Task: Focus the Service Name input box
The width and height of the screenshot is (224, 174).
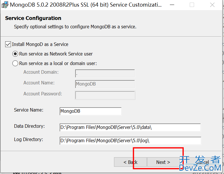Action: click(91, 111)
